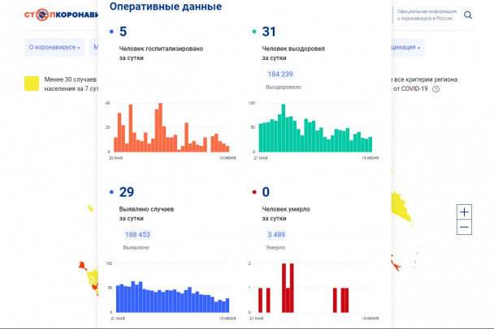Click the 'Оперативные данные' heading
This screenshot has width=494, height=329.
[165, 7]
